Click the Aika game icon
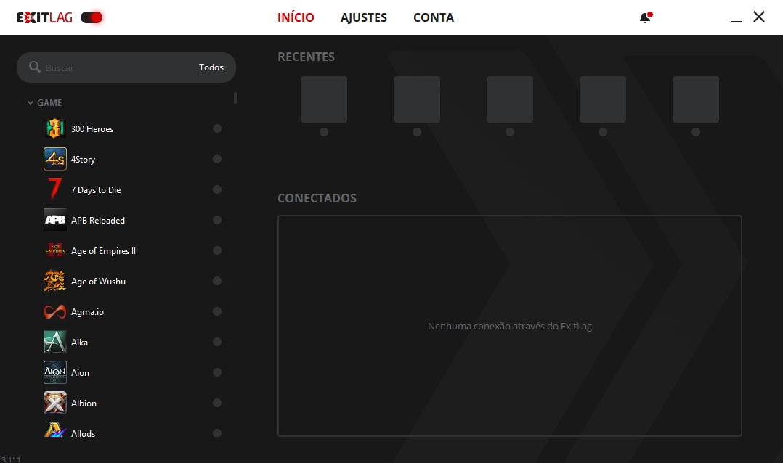The image size is (783, 463). (55, 342)
